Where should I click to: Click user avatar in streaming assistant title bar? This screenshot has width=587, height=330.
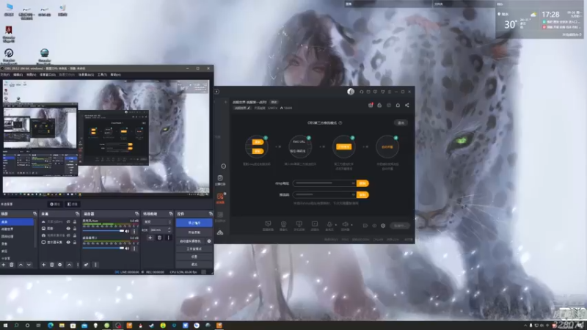[x=351, y=92]
